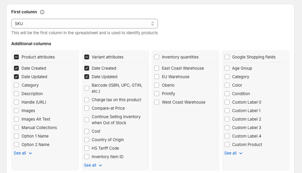Expand See all under Variant attributes

pos(93,165)
